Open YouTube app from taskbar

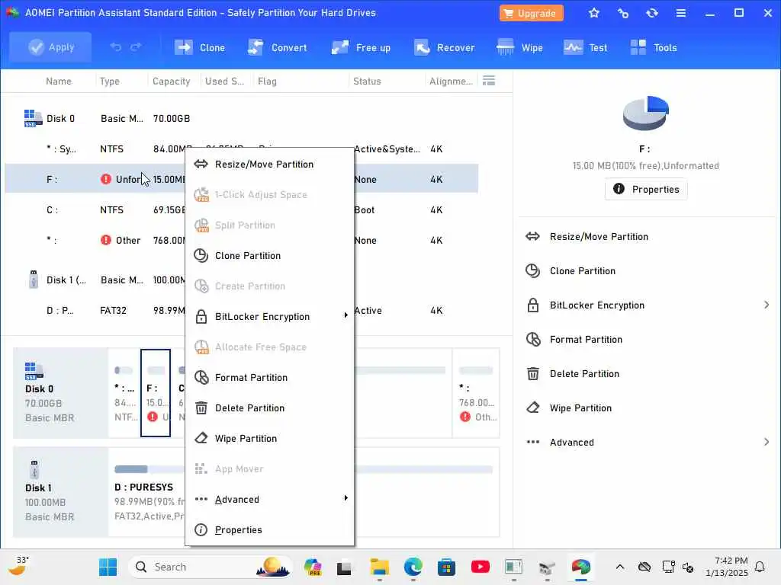(480, 567)
